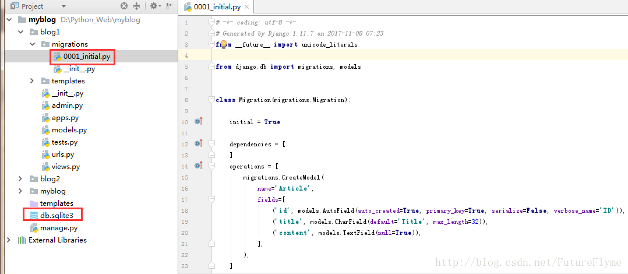The image size is (628, 274).
Task: Expand the blog2 folder
Action: coord(20,179)
